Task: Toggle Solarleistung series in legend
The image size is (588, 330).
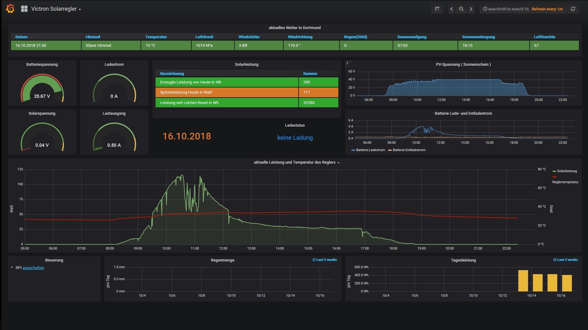Action: pyautogui.click(x=567, y=171)
